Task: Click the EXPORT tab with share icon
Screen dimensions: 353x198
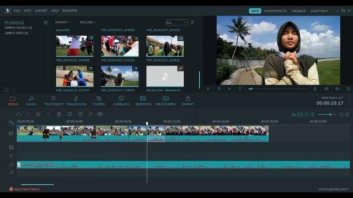Action: coord(188,101)
